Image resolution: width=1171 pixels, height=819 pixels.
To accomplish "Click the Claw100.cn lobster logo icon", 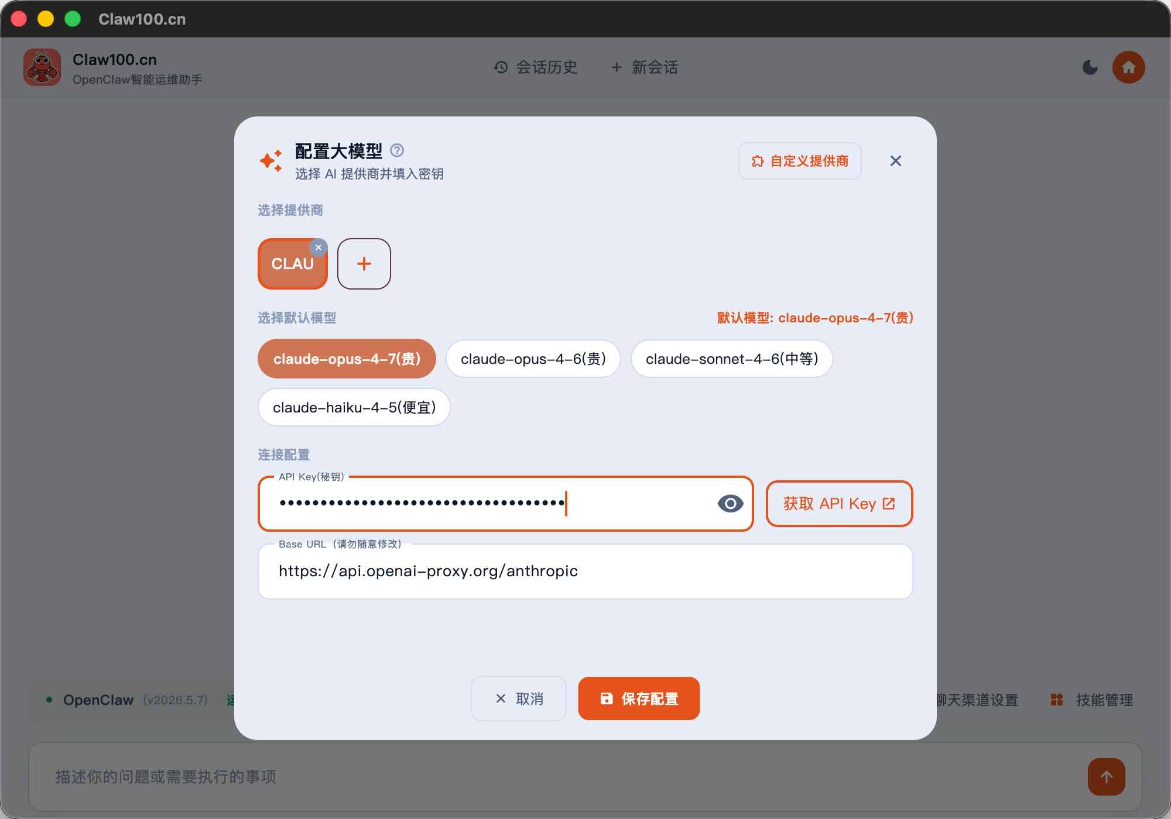I will (x=42, y=67).
